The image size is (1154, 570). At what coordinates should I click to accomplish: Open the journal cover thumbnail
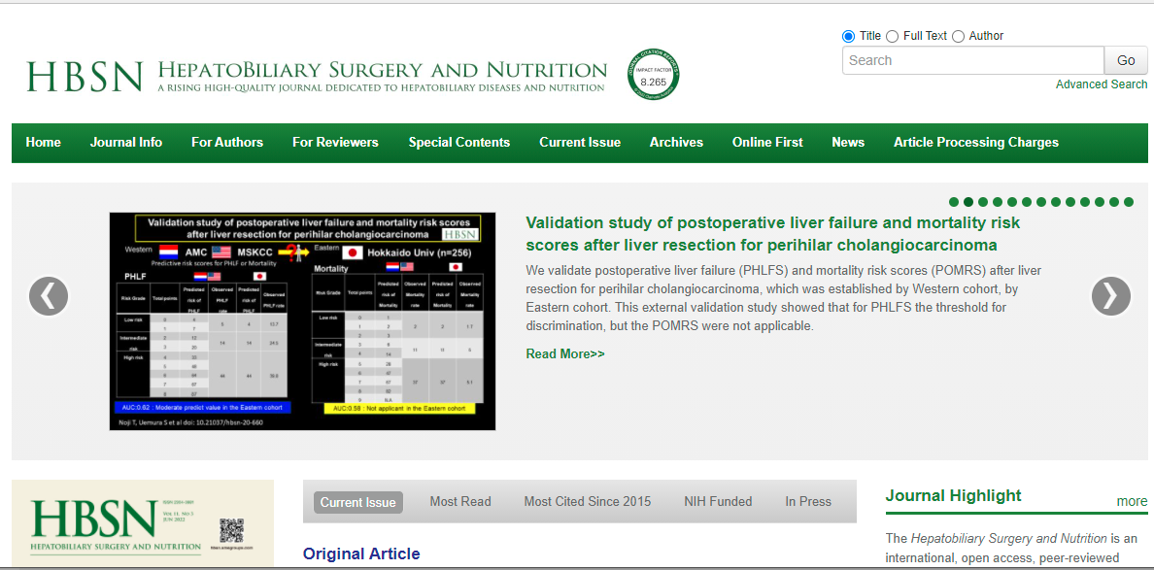(143, 524)
